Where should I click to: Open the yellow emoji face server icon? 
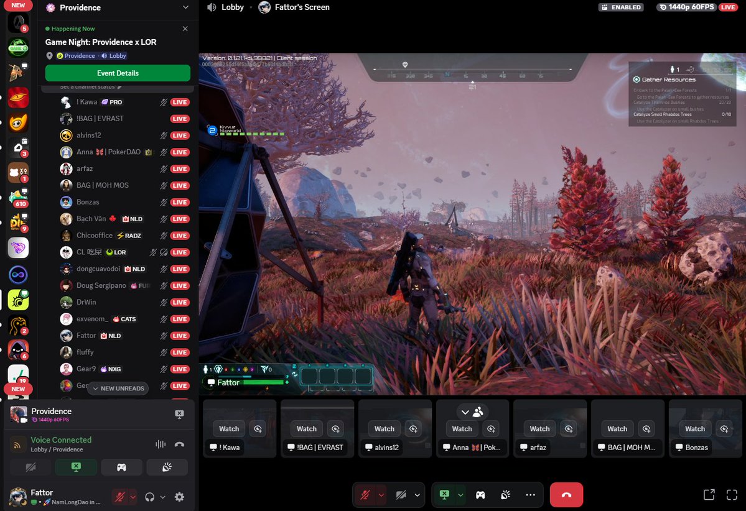click(x=18, y=122)
